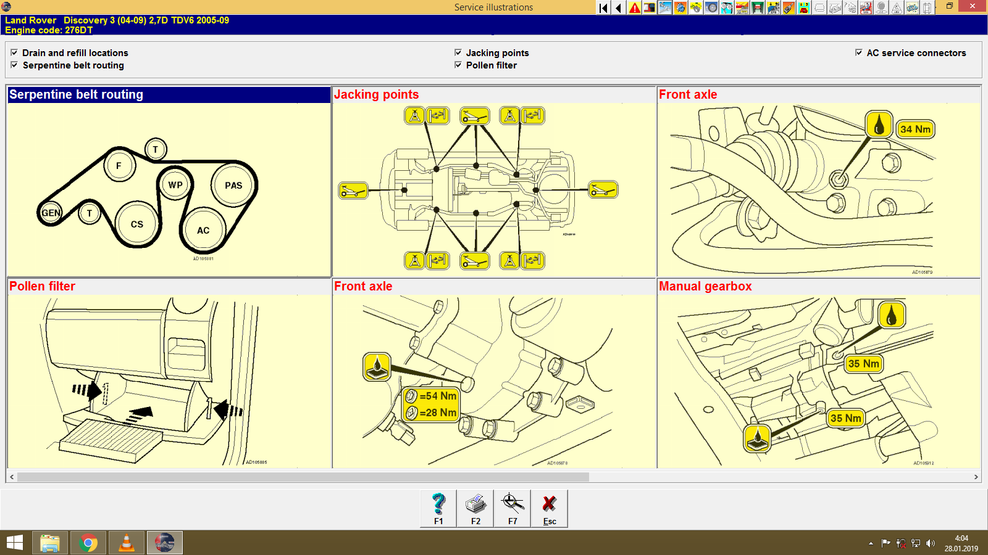Uncheck the Jacking points checkbox
This screenshot has height=555, width=988.
coord(458,52)
